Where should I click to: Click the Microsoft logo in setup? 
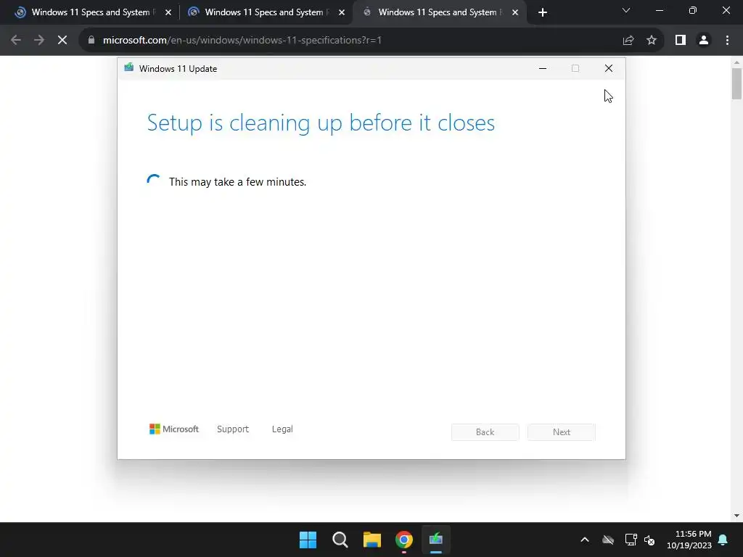(174, 429)
